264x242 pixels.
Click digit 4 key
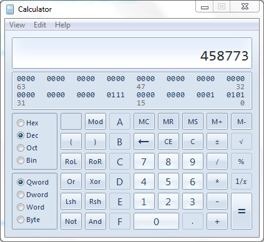pyautogui.click(x=144, y=181)
